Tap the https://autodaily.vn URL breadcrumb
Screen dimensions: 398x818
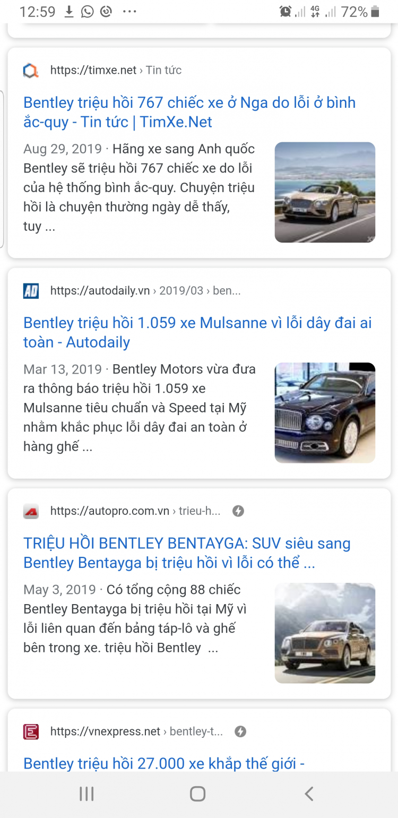click(145, 291)
